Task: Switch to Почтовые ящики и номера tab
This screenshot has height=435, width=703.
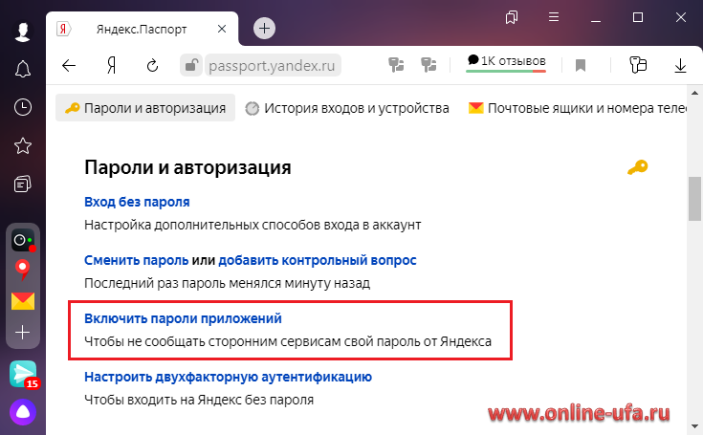Action: (x=577, y=108)
